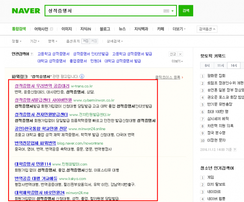The image size is (244, 202).
Task: Open ad 성적증명서 전자민원발급센터
Action: pos(41,114)
